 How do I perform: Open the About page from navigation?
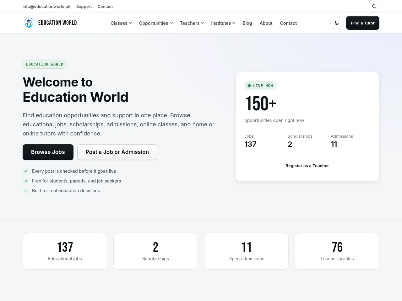click(x=266, y=23)
